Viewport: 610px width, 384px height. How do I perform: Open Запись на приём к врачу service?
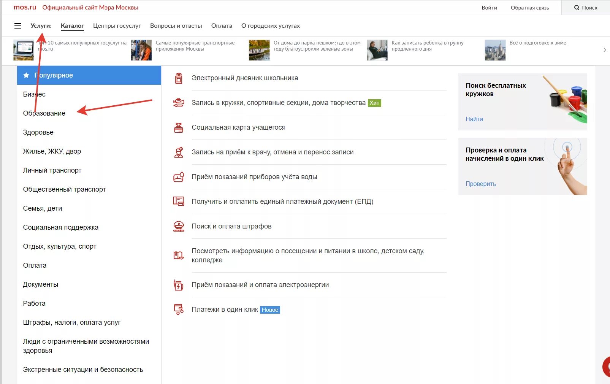(x=273, y=152)
